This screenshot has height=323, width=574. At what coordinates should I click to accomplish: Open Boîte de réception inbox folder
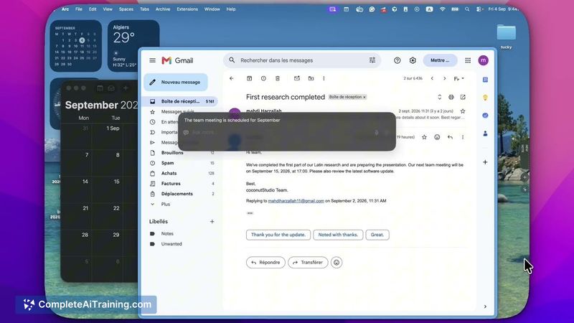tap(181, 101)
